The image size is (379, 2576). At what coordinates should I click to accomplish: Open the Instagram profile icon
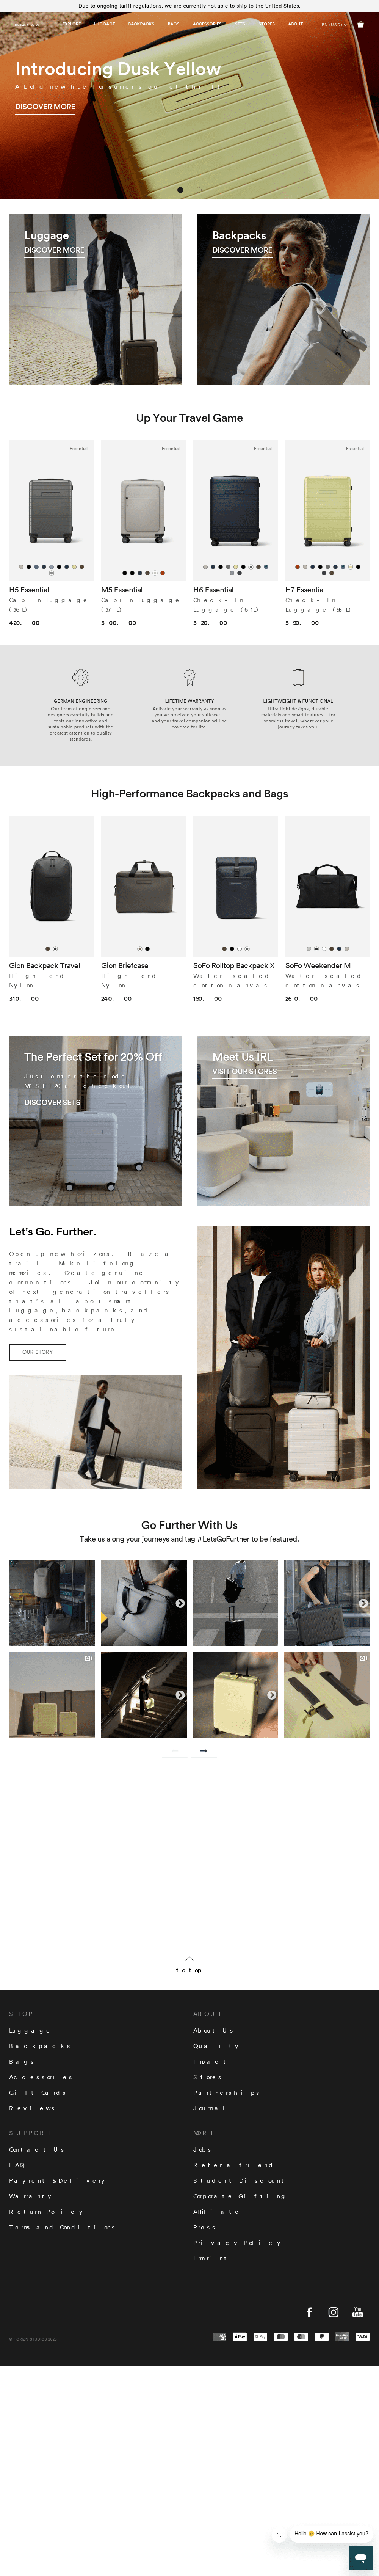333,2312
